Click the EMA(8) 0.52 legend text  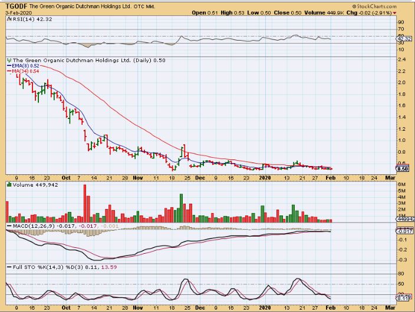(26, 66)
